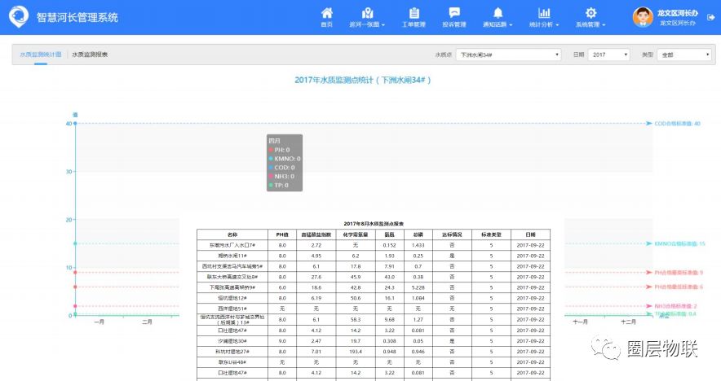Screen dimensions: 721x381
Task: Open the statistics bar chart icon
Action: click(544, 13)
